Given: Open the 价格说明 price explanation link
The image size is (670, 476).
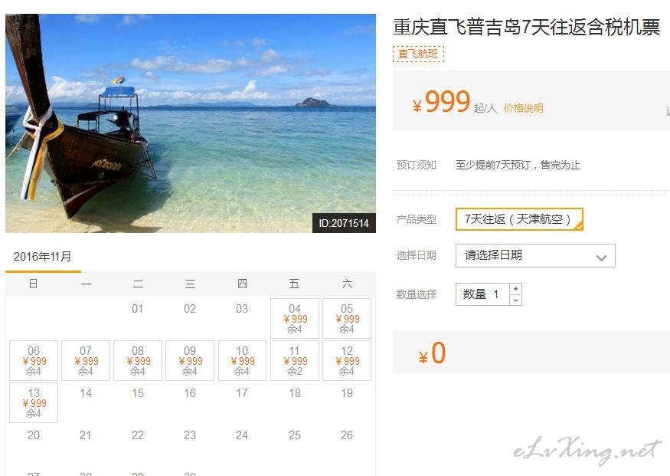Looking at the screenshot, I should [x=523, y=108].
